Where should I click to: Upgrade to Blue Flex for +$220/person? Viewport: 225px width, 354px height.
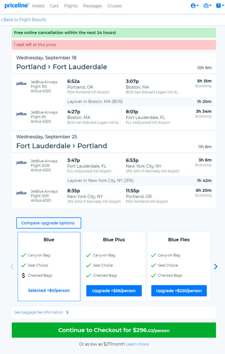tap(179, 290)
